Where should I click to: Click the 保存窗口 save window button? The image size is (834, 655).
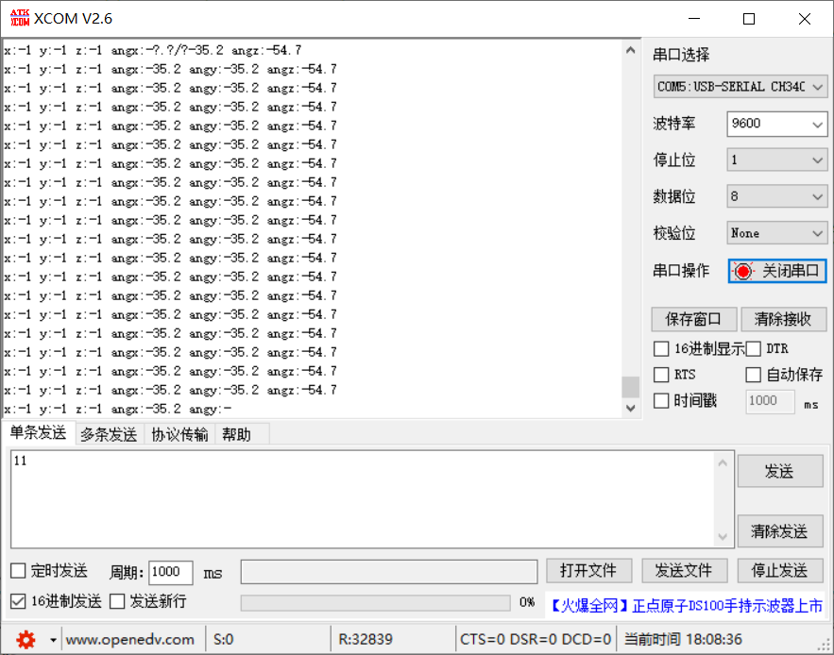click(693, 319)
